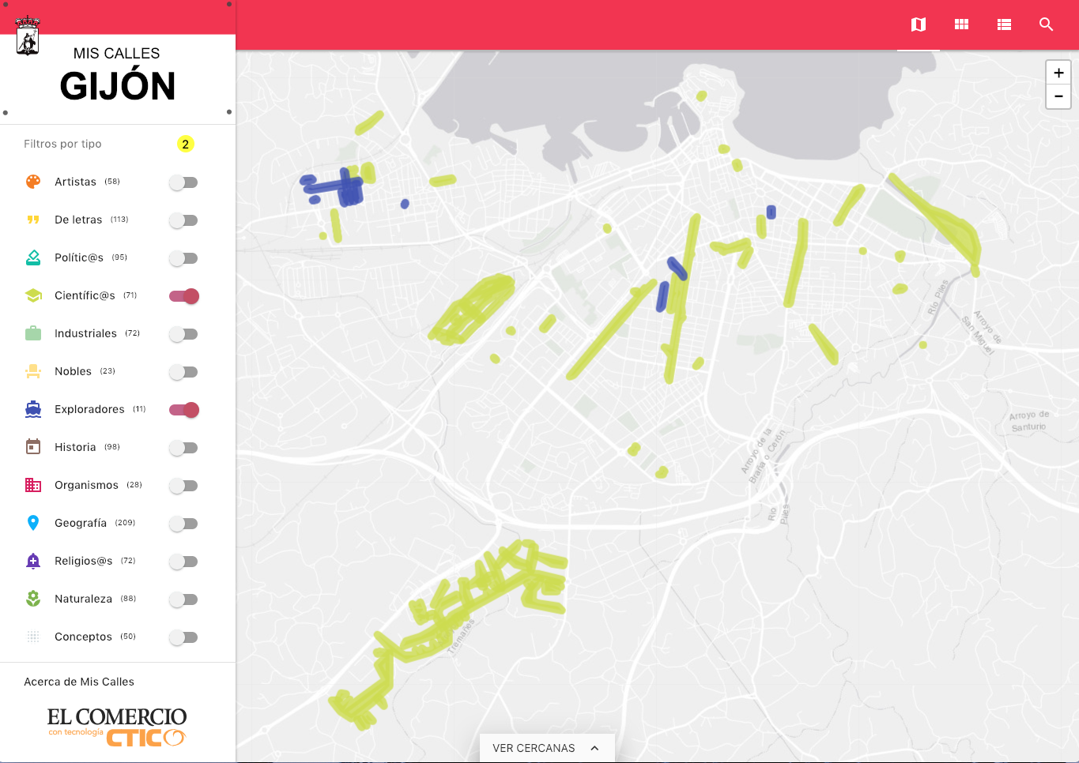Enable the Artistas filter toggle
The width and height of the screenshot is (1079, 763).
pos(183,182)
